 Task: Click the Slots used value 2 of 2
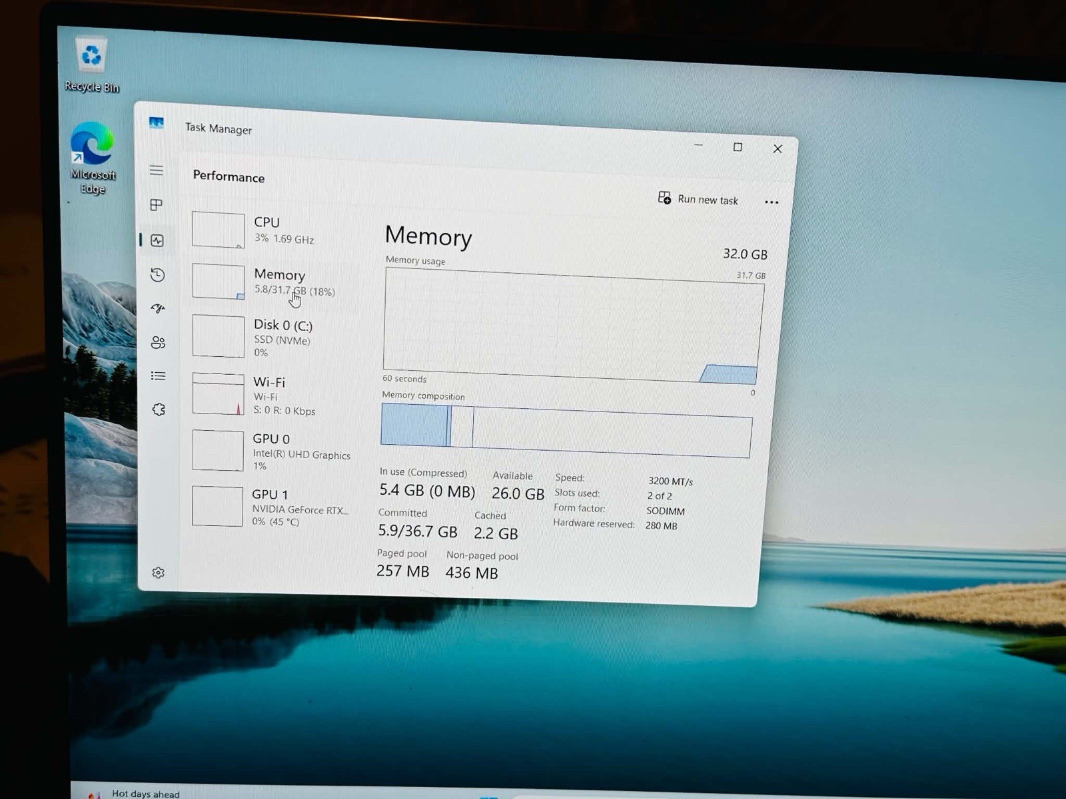(x=660, y=495)
